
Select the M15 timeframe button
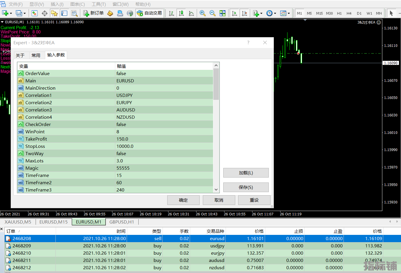(x=319, y=13)
